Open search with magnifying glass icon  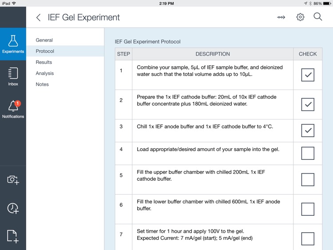pyautogui.click(x=318, y=17)
